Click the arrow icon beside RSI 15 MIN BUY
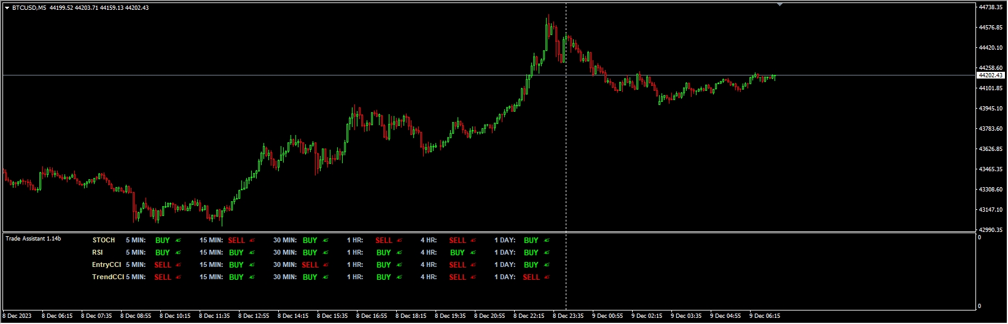 click(x=252, y=253)
